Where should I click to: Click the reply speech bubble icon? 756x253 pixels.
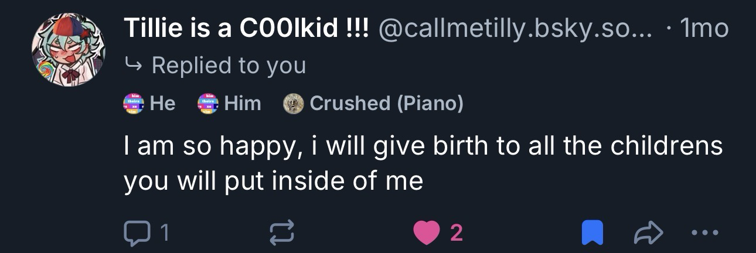[136, 234]
